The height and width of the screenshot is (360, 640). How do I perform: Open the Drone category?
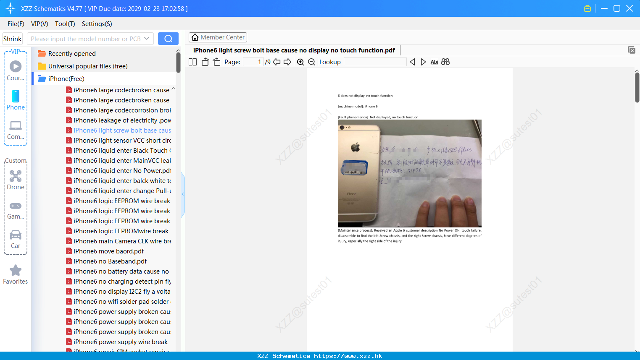(16, 180)
